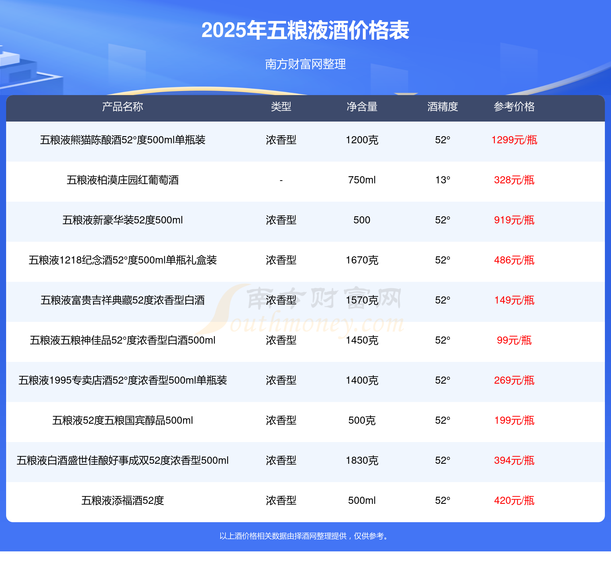This screenshot has height=567, width=611.
Task: Click product 五粮液五粮神佳品52°度浓香型白酒500ml
Action: pos(123,340)
